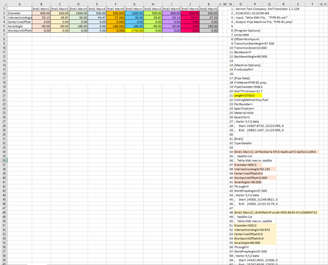Image resolution: width=328 pixels, height=265 pixels.
Task: Click the IntersectionAngle=36.870 line
Action: [x=255, y=230]
